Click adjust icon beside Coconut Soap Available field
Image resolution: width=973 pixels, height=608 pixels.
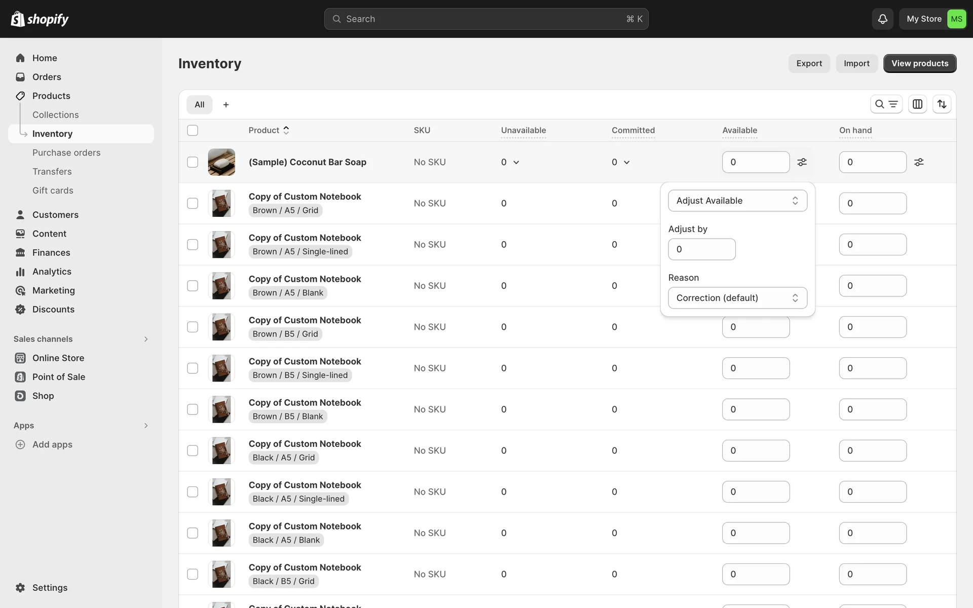[x=802, y=162]
